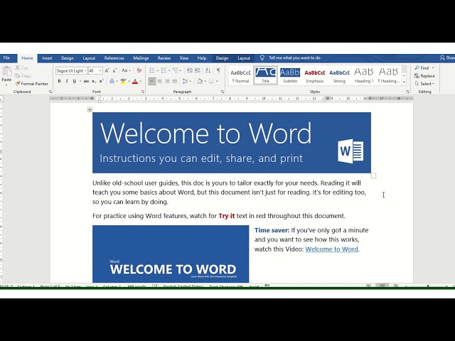
Task: Align text left
Action: coord(151,82)
